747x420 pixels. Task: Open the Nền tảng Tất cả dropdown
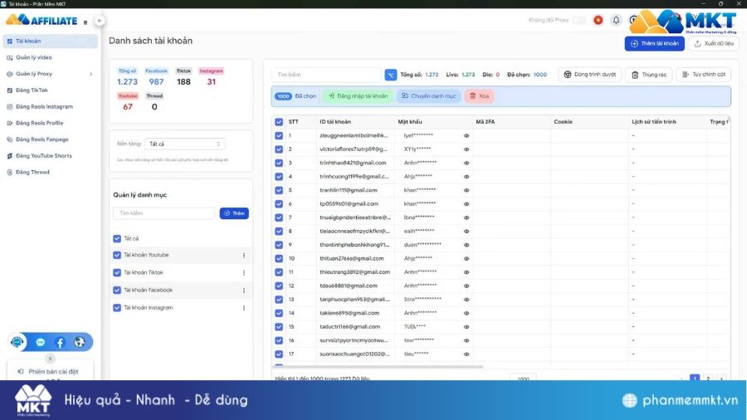(x=185, y=144)
